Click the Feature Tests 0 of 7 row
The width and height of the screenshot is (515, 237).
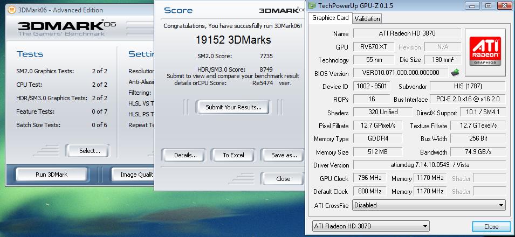coord(62,111)
